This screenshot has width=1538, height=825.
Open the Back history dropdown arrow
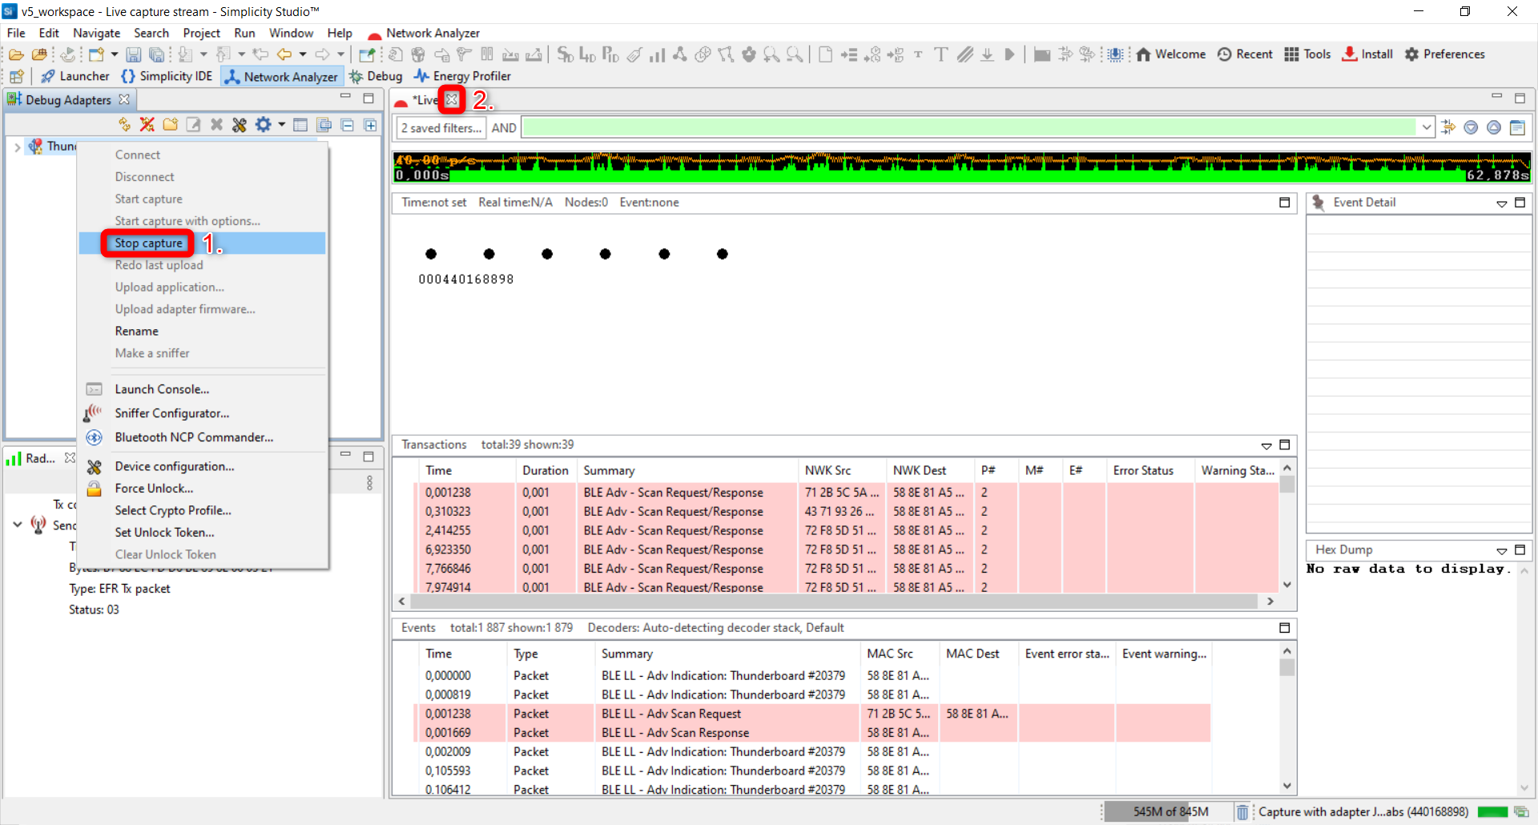tap(303, 54)
